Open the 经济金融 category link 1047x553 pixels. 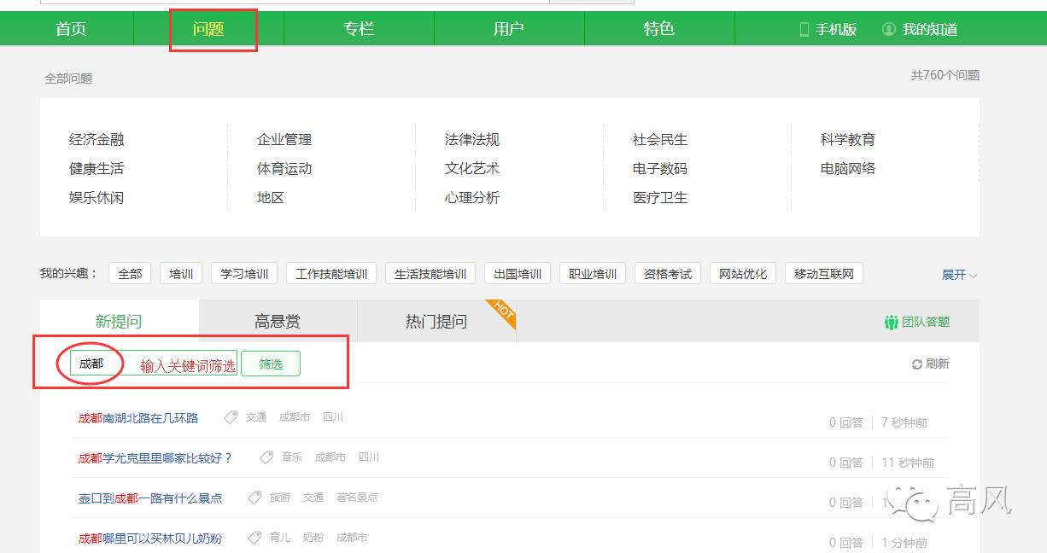(x=96, y=139)
